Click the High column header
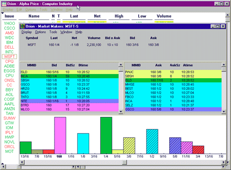Image resolution: width=231 pixels, height=170 pixels. tap(119, 16)
